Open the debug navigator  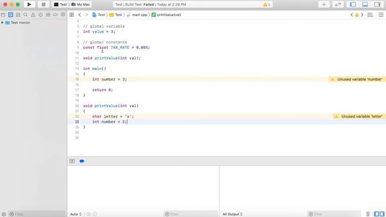click(48, 14)
